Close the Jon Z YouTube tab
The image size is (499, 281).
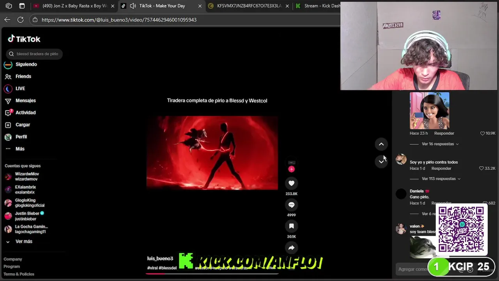click(x=113, y=6)
